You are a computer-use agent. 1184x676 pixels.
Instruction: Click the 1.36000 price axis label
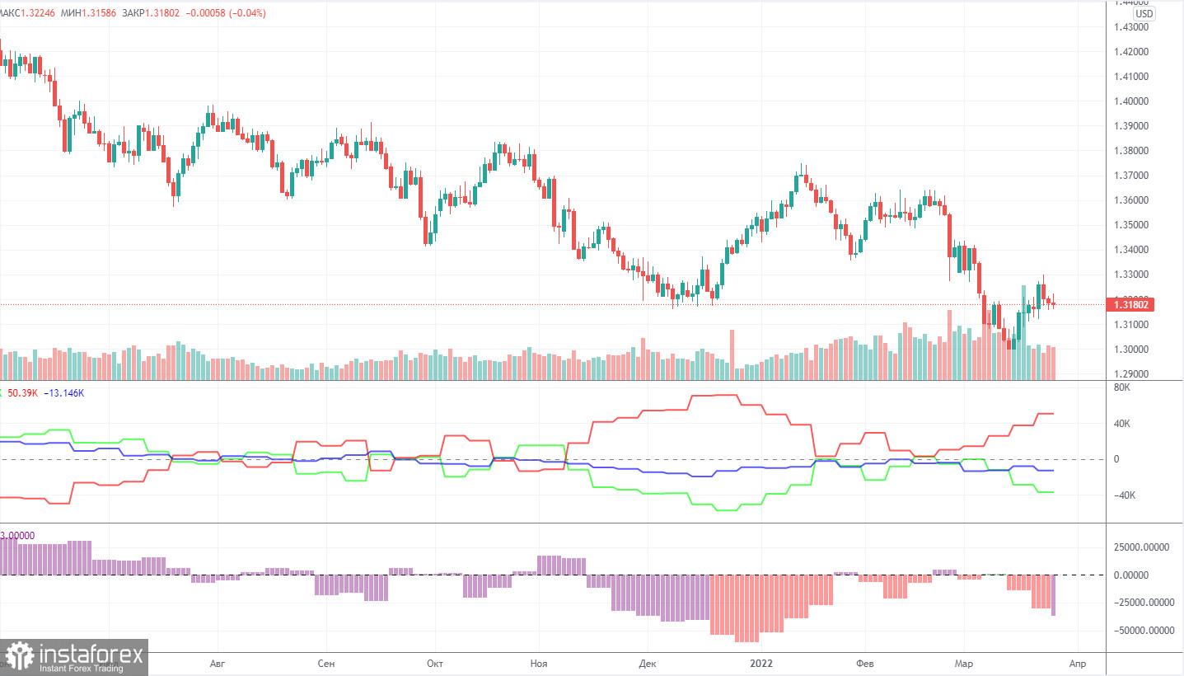point(1130,200)
